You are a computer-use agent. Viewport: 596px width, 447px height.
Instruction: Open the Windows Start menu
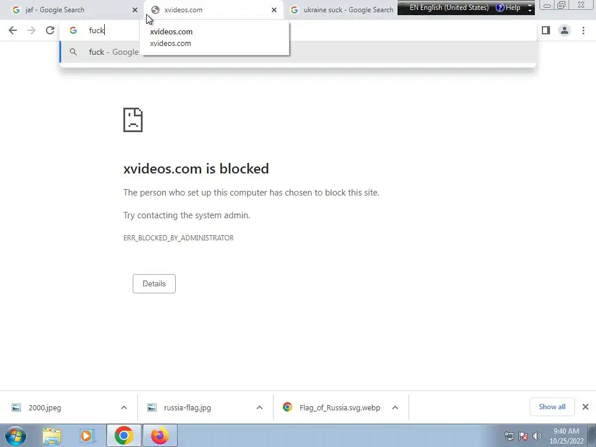click(x=16, y=435)
